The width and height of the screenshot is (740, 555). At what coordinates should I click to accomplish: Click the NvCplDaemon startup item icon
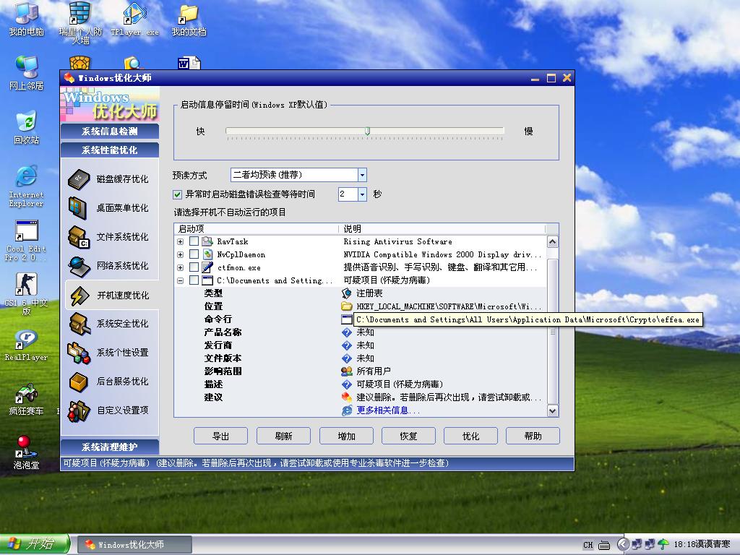coord(207,254)
